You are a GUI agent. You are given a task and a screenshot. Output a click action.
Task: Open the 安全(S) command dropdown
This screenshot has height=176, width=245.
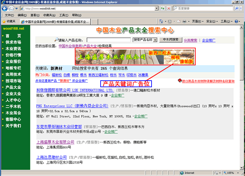pyautogui.click(x=212, y=22)
